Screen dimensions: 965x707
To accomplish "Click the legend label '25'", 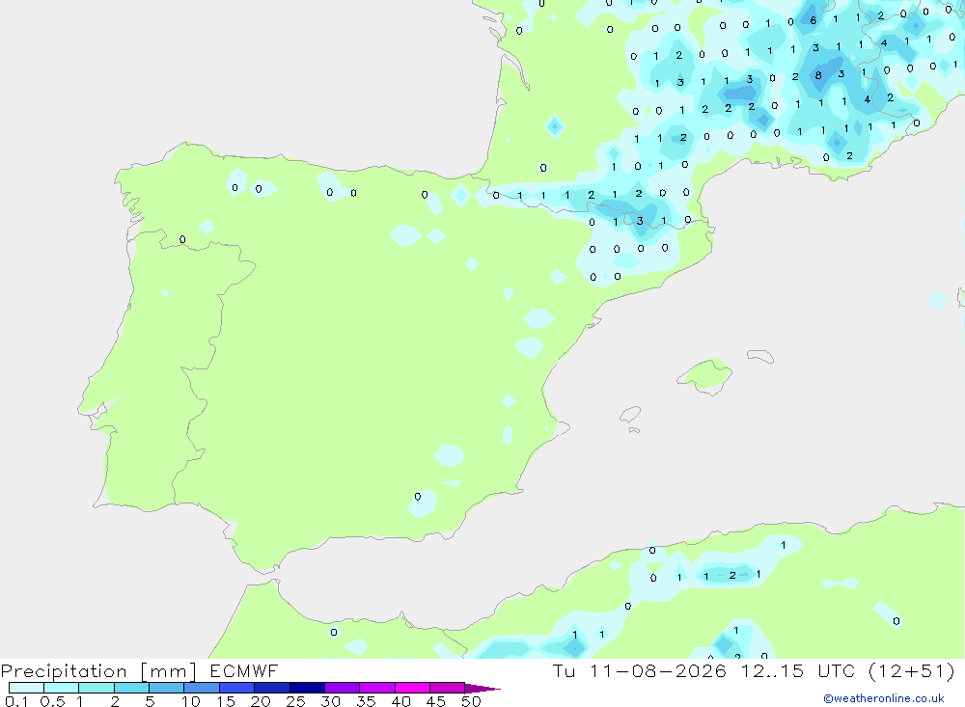I will click(x=296, y=701).
